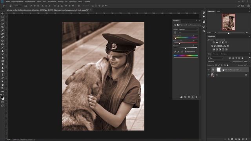
Task: Toggle adjustment visibility eye in Properties panel
Action: pos(193,97)
